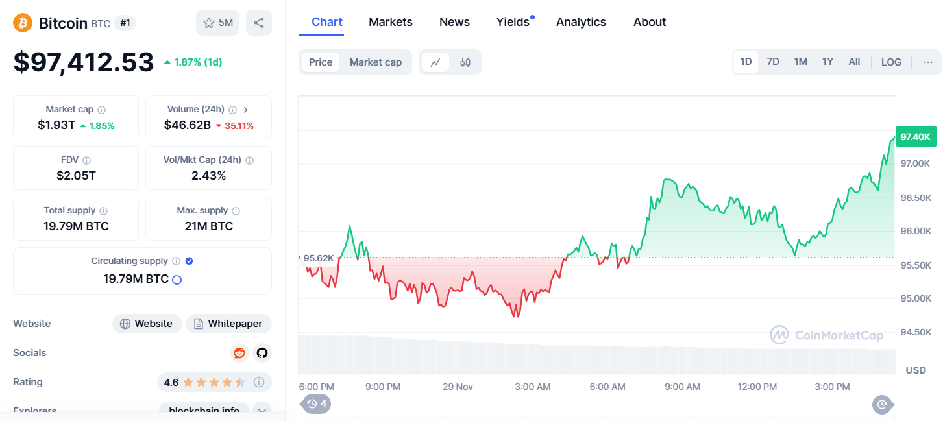Screen dimensions: 943x421
Task: Click the BTC ticker symbol text
Action: click(x=101, y=24)
